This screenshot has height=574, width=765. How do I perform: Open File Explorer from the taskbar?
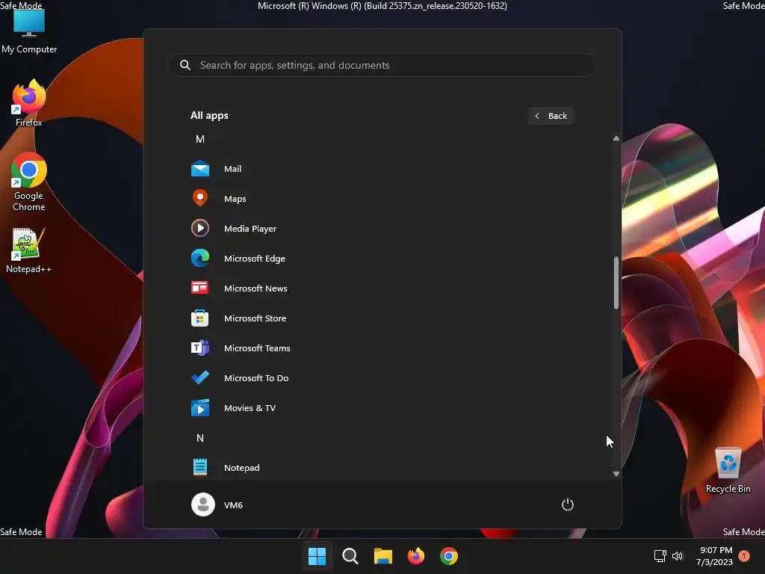(x=383, y=556)
